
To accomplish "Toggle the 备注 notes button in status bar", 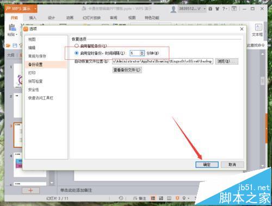I will point(140,198).
